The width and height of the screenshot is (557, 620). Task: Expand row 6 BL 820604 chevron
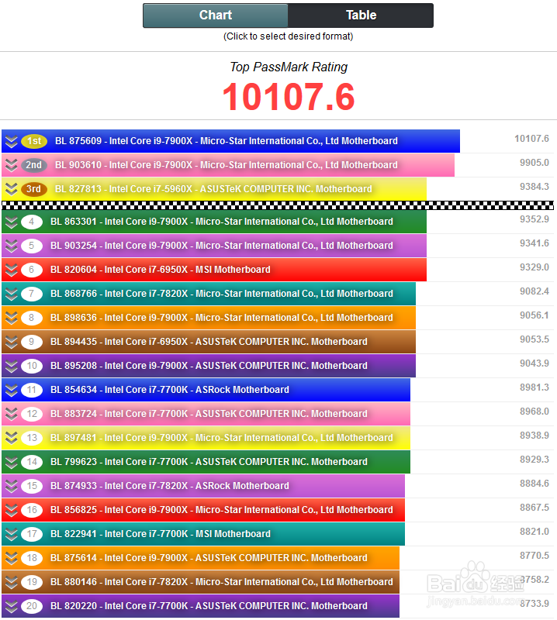(x=12, y=270)
